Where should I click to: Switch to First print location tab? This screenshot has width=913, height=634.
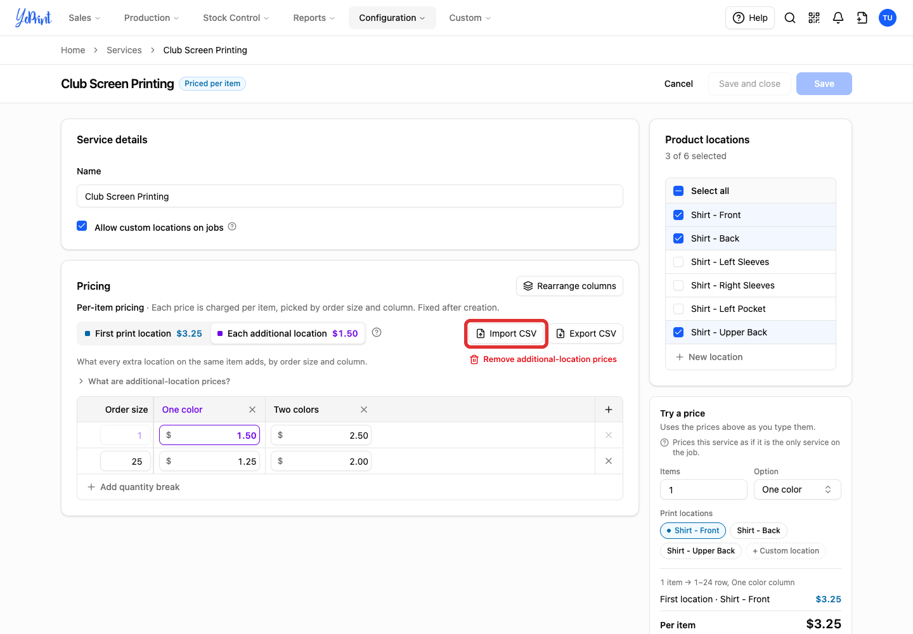tap(144, 333)
